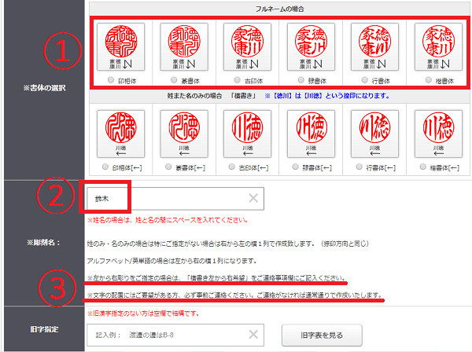The image size is (472, 352).
Task: Clear the 旧字指定 field with X icon
Action: (x=253, y=334)
